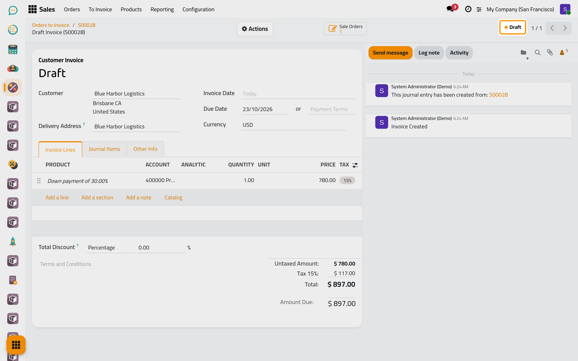Go to the previous record arrow
The height and width of the screenshot is (361, 578).
point(552,28)
